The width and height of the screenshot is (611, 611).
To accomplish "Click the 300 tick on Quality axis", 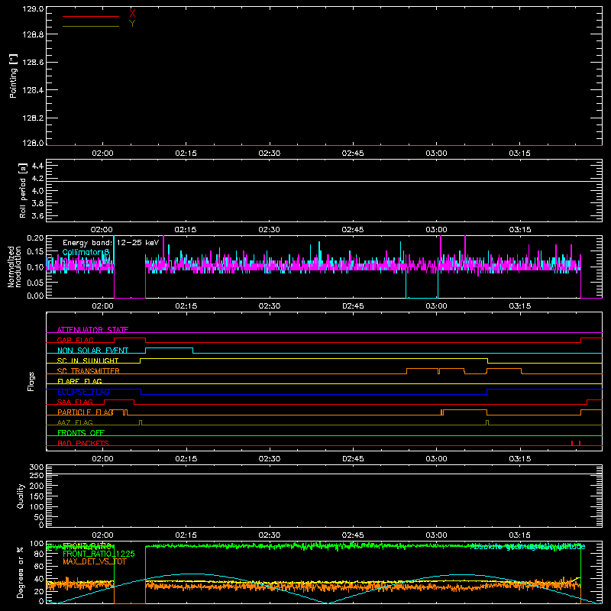I will pyautogui.click(x=37, y=467).
